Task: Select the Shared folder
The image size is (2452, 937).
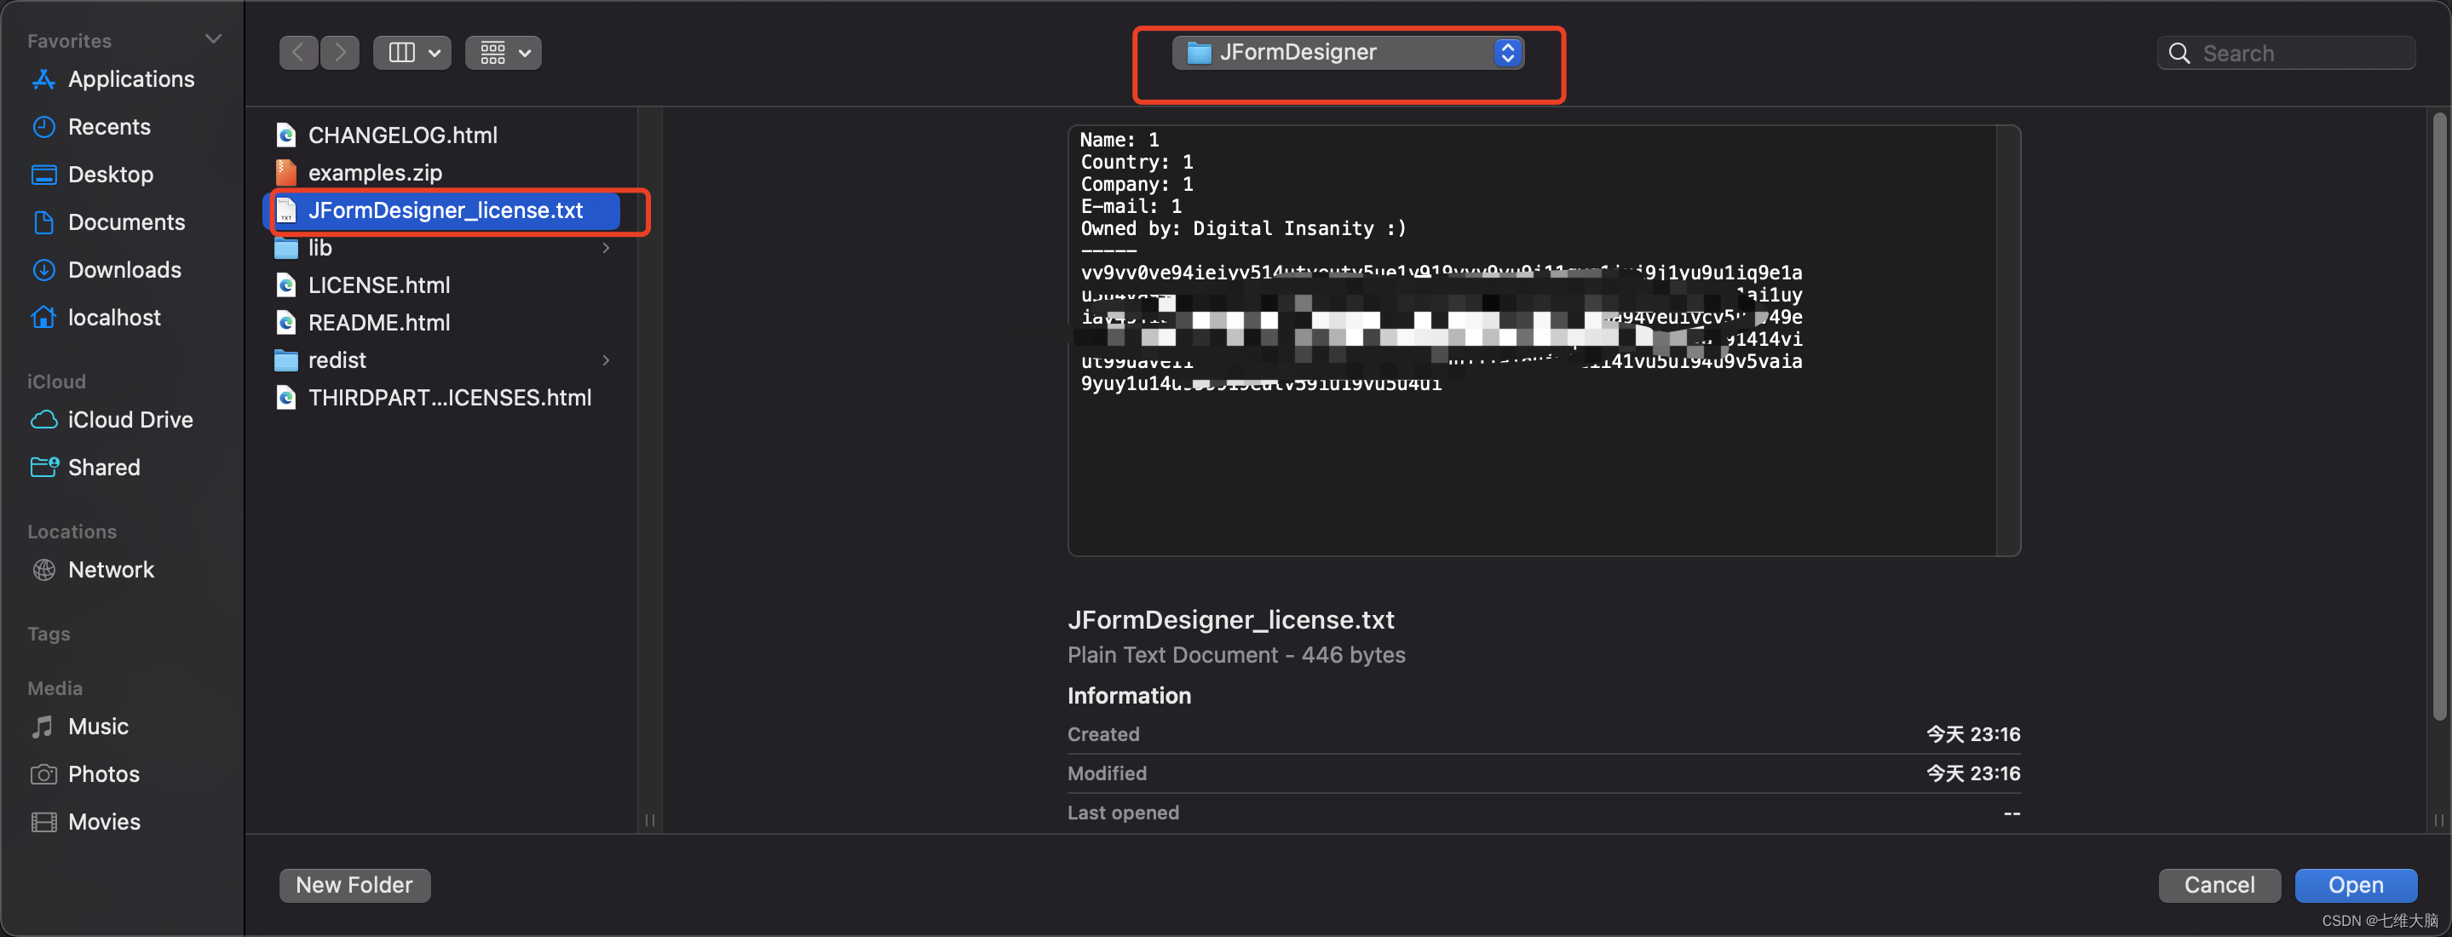Action: pos(86,467)
